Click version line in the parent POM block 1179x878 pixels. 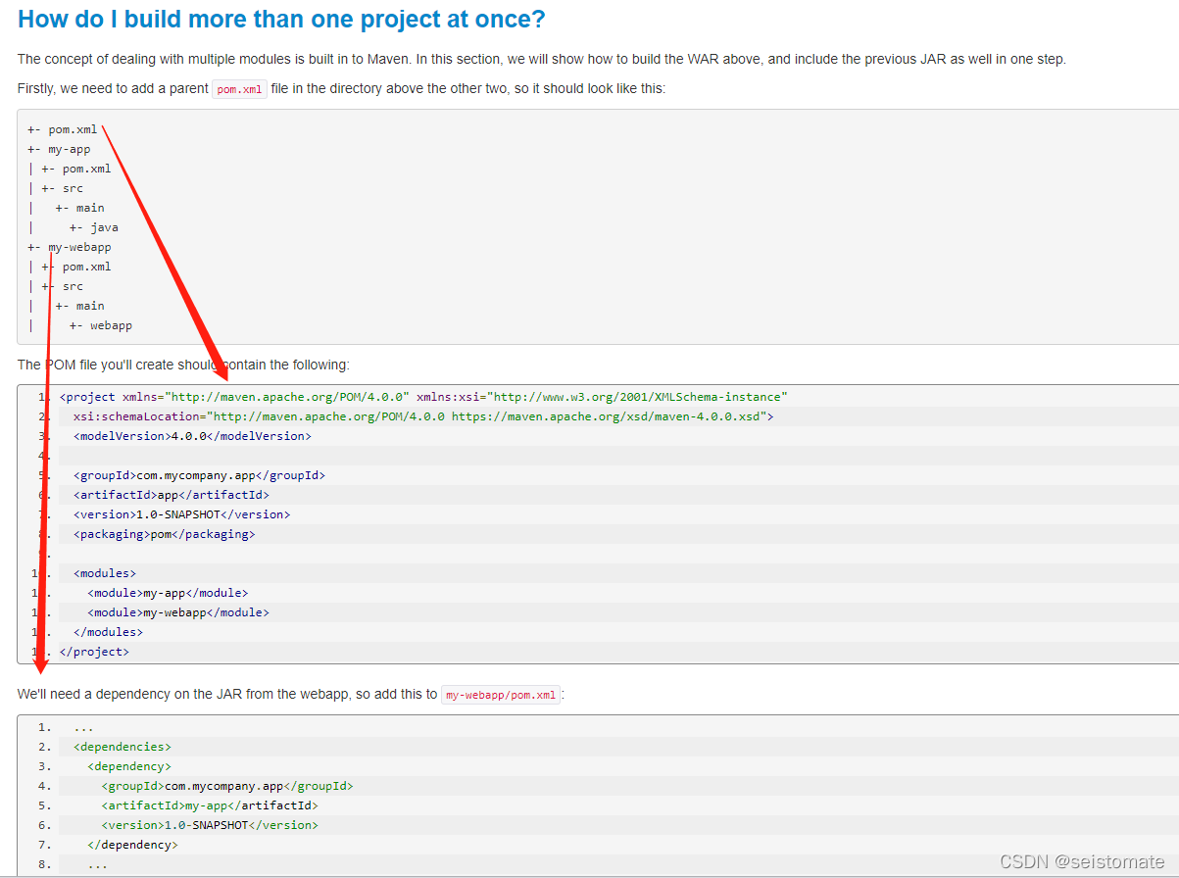pos(181,514)
